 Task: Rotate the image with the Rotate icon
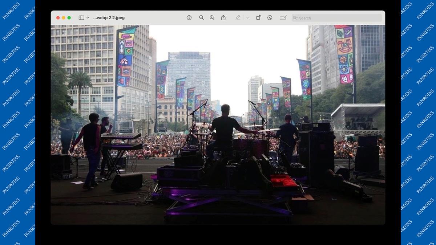[x=258, y=18]
